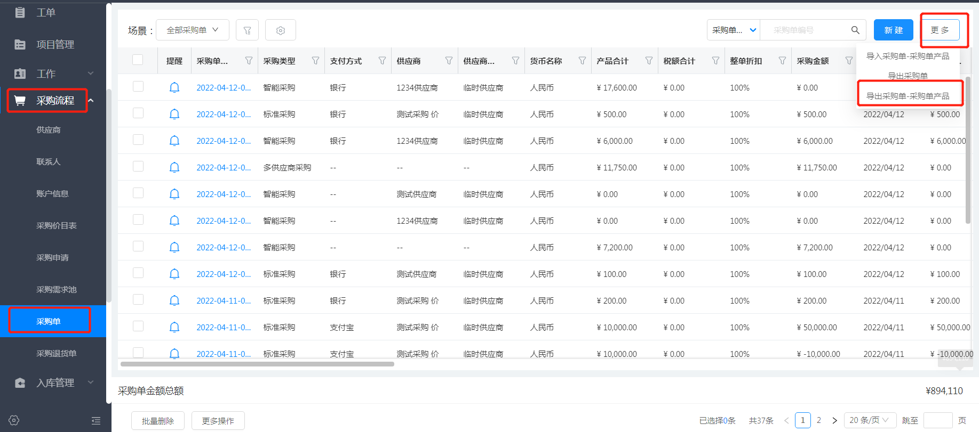Click the search magnifier icon
Screen dimensions: 979x432
pos(855,30)
